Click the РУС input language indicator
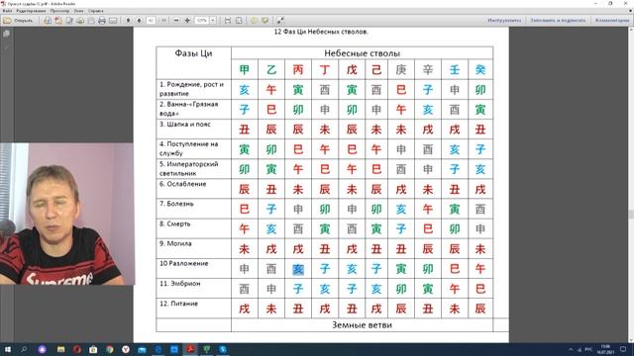This screenshot has width=634, height=356. tap(588, 349)
